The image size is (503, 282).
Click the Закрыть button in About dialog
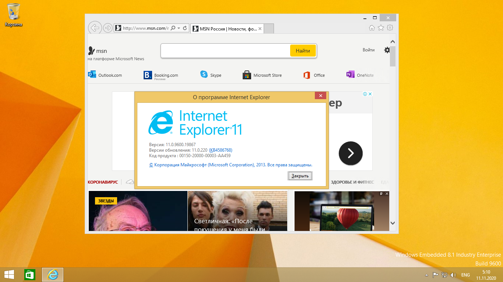[300, 176]
